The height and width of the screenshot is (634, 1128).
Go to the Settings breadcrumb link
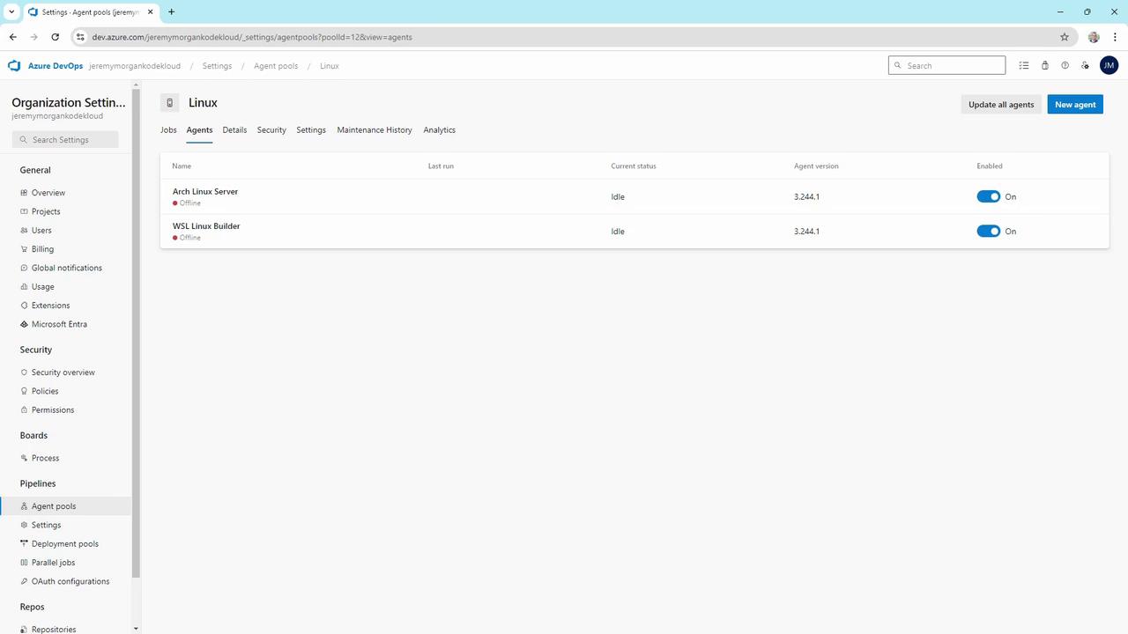[x=217, y=66]
